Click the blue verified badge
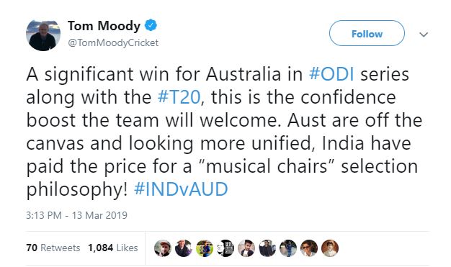451x267 pixels. [x=151, y=26]
